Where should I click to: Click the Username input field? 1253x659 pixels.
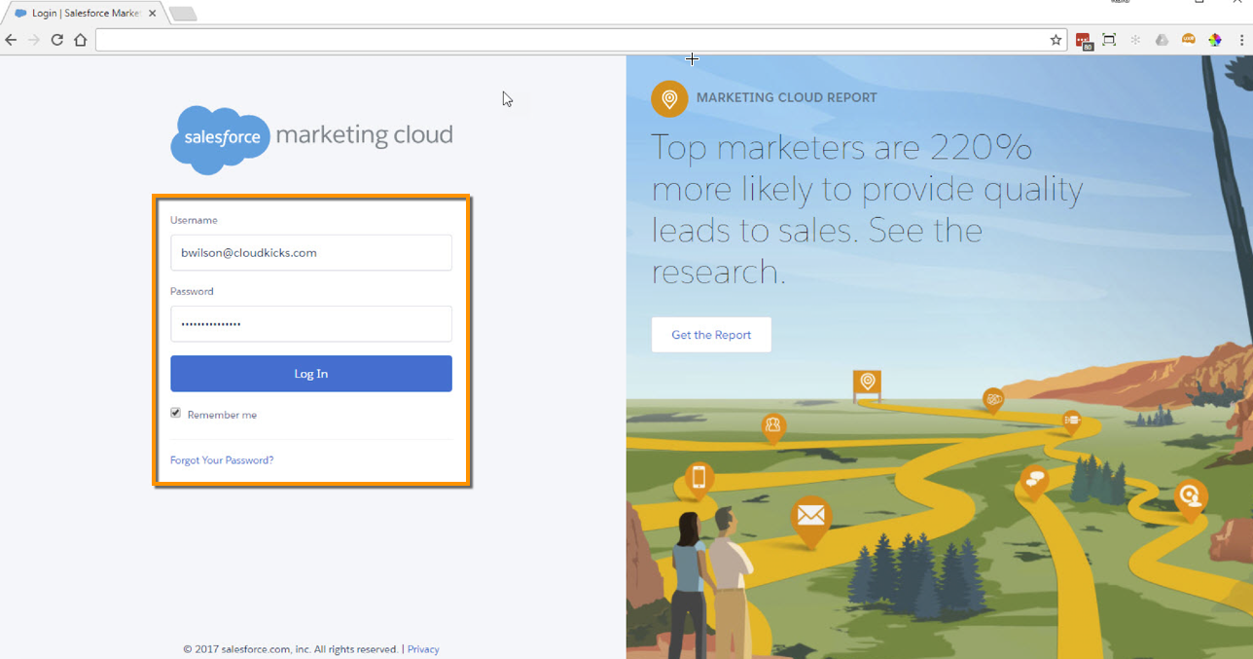coord(311,252)
